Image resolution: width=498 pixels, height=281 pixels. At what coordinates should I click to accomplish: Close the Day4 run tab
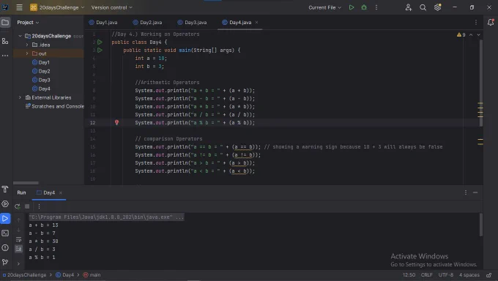(x=61, y=192)
